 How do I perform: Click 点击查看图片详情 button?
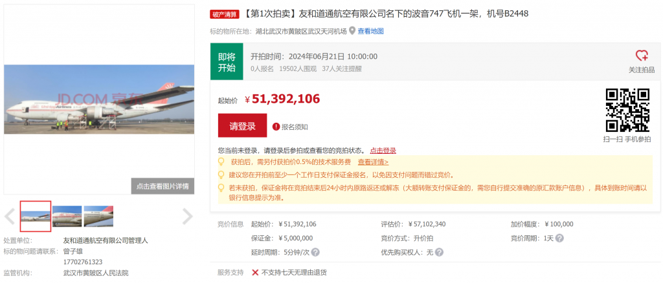163,186
